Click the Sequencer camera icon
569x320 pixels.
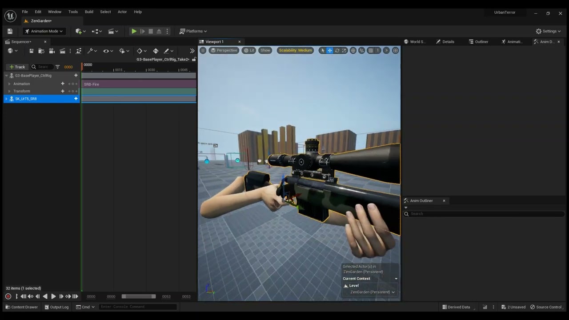click(x=52, y=51)
